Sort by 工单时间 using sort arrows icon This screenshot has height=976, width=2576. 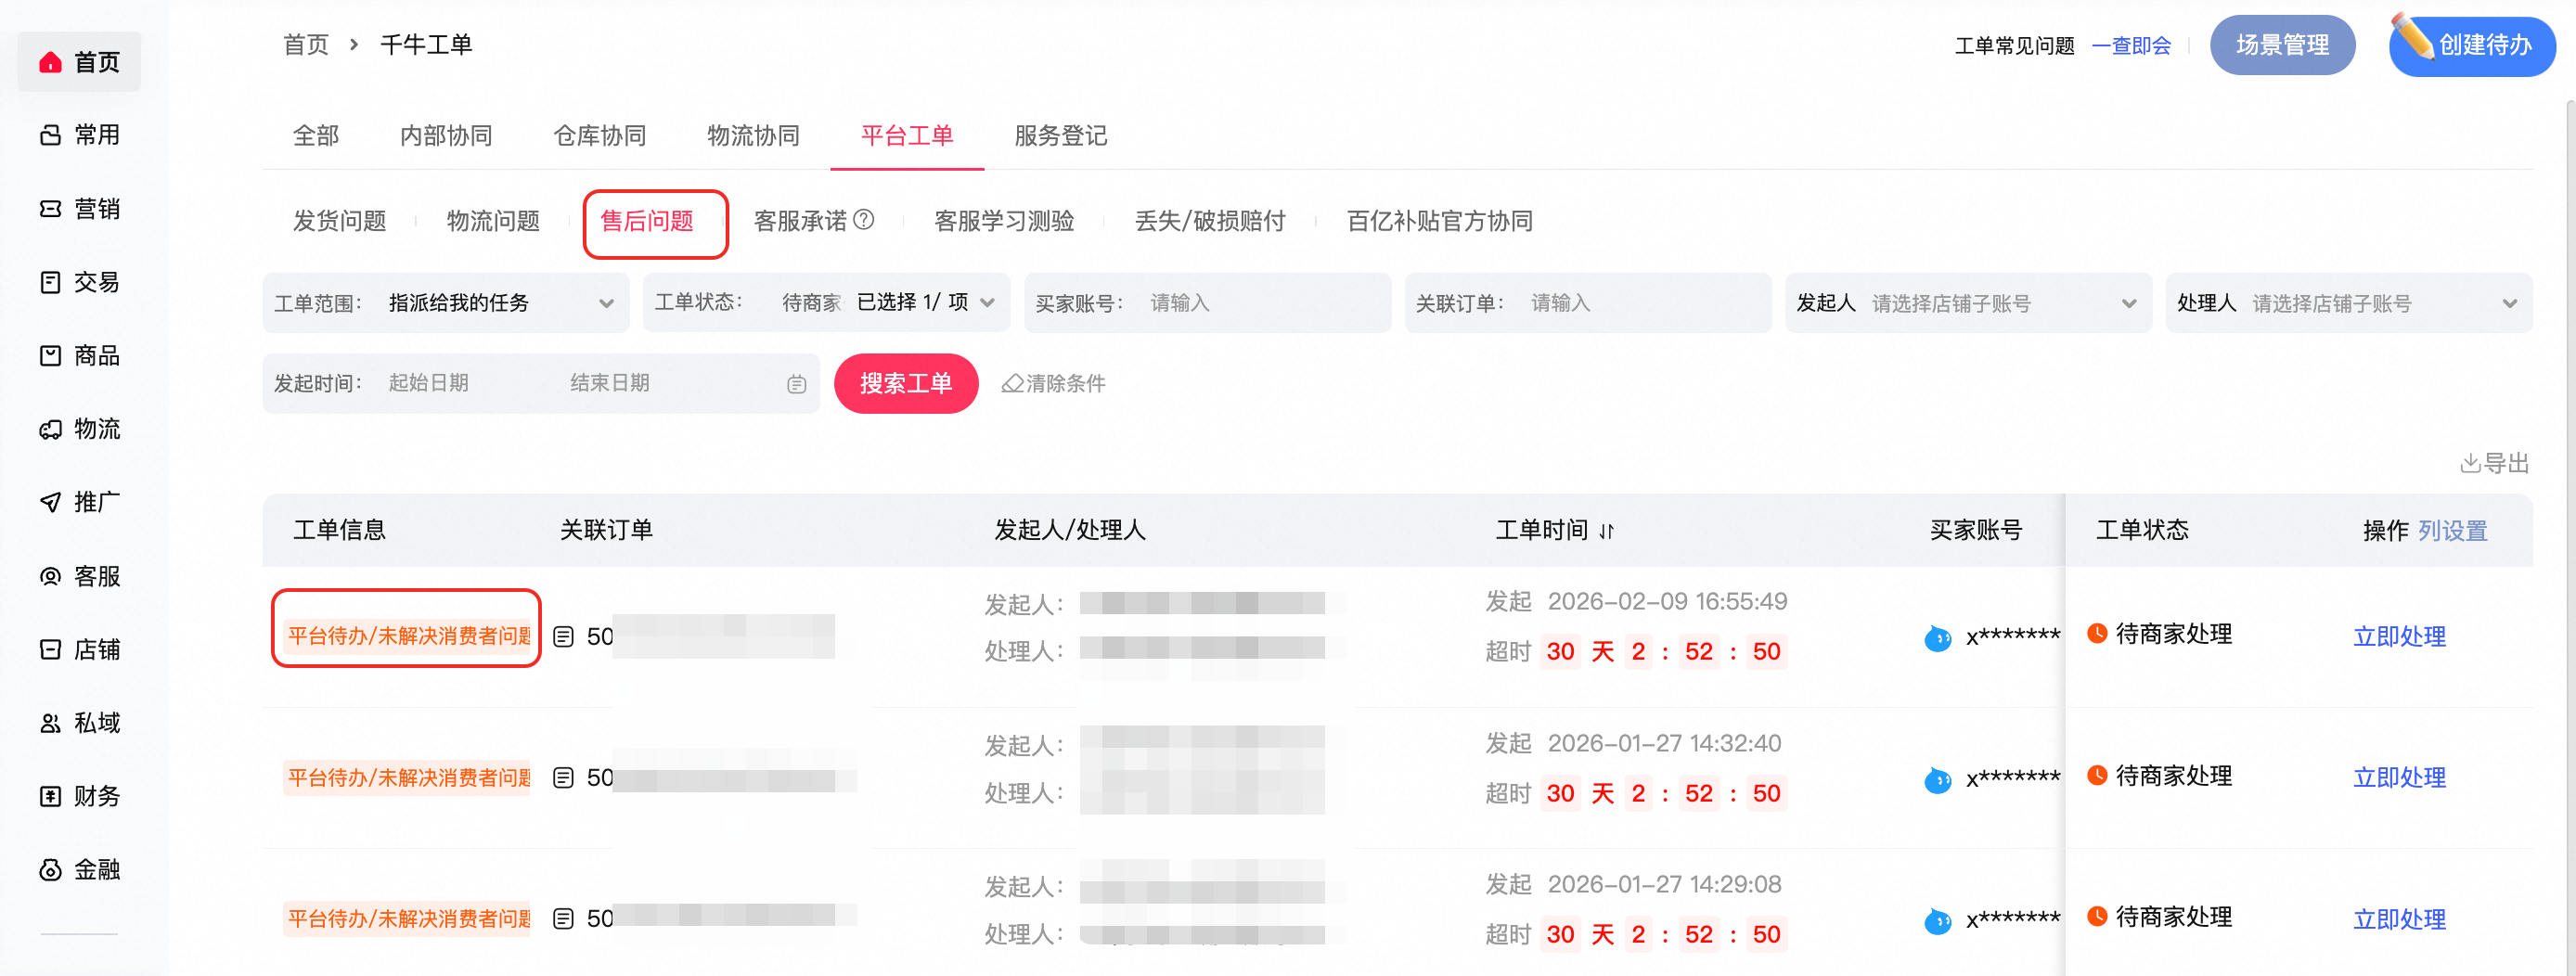[1606, 531]
